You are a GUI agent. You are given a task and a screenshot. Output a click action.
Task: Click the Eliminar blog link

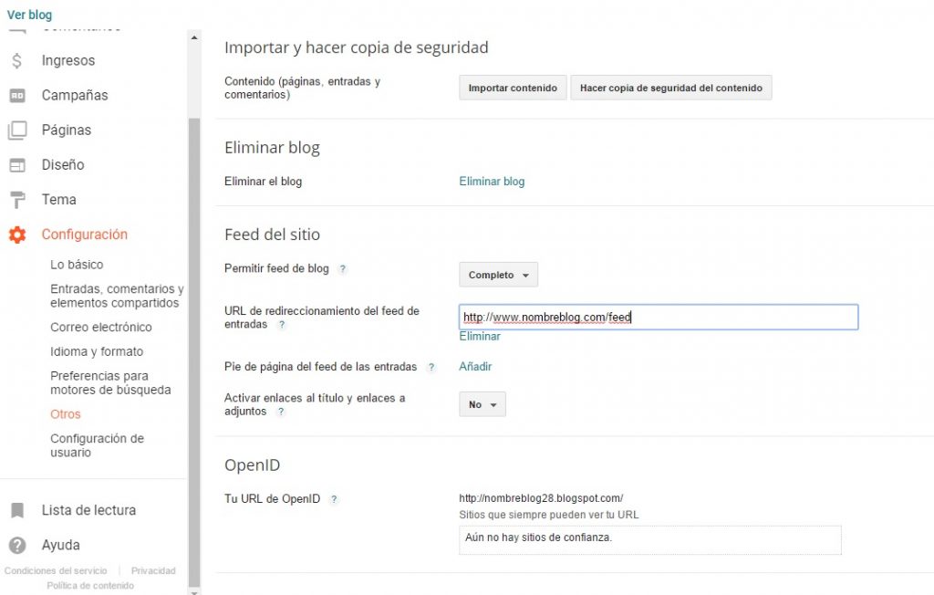(x=492, y=182)
